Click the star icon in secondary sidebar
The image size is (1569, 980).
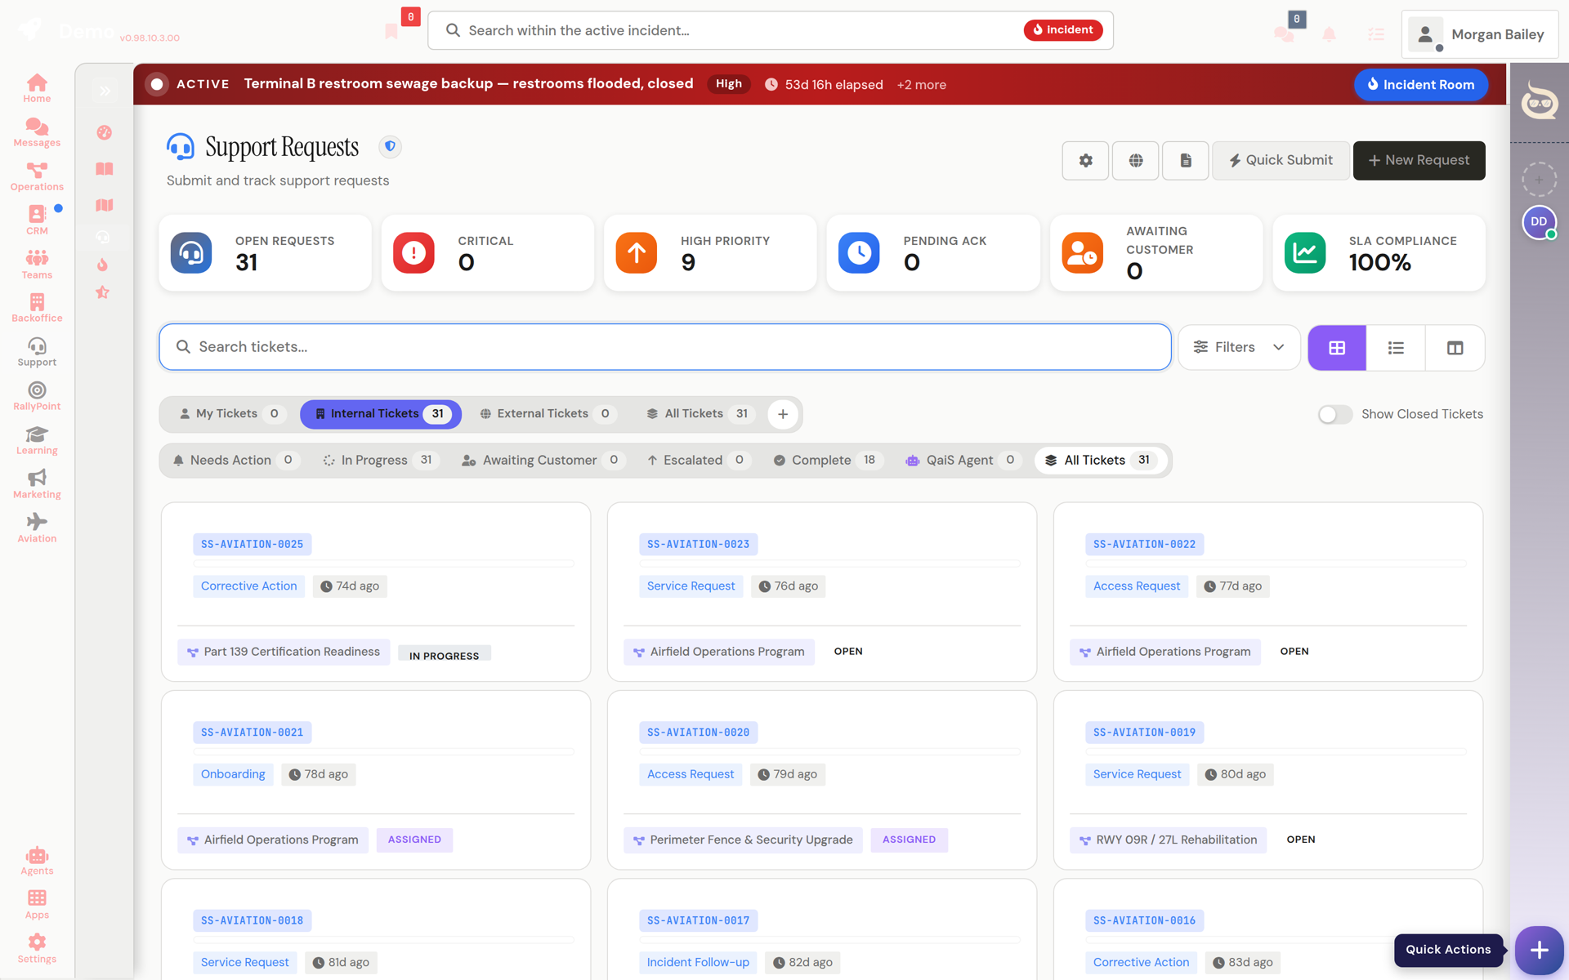(103, 292)
